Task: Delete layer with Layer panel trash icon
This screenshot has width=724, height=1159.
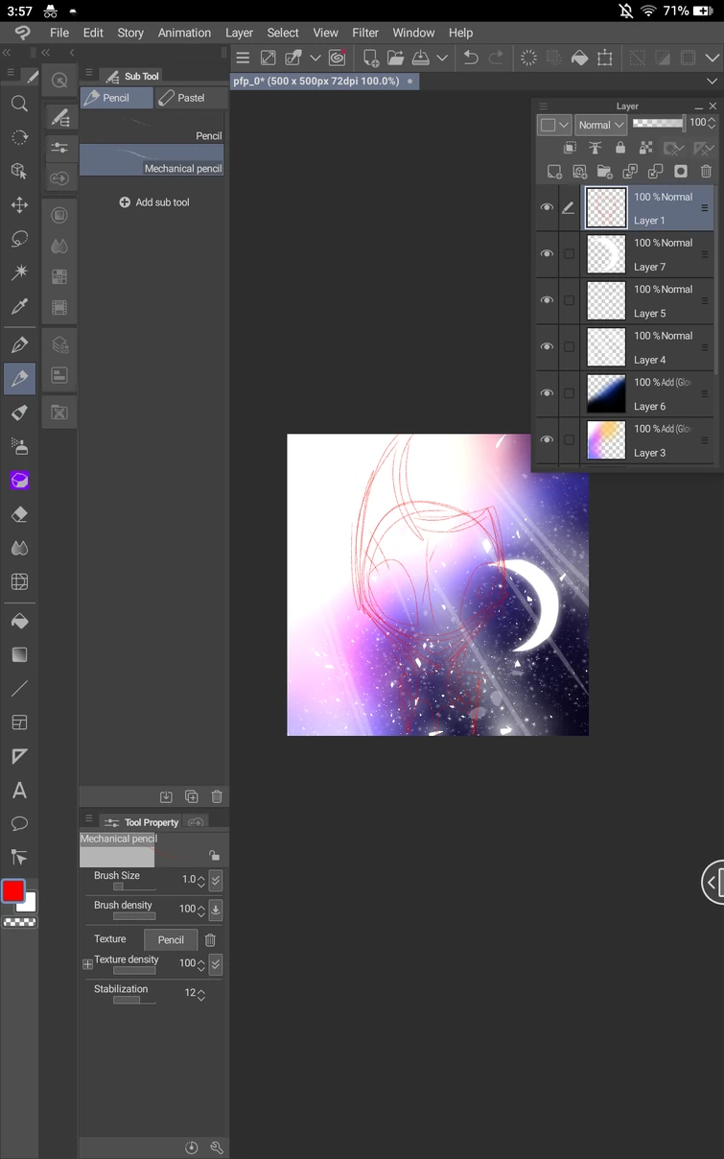Action: [706, 172]
